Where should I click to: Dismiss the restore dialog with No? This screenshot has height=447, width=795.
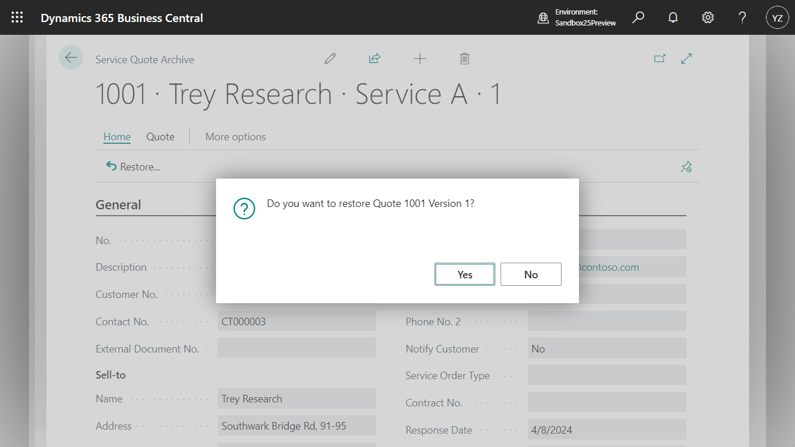click(531, 274)
